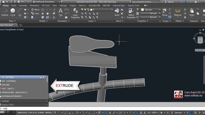This screenshot has width=205, height=115.
Task: Open new drawing tab with plus button
Action: click(x=20, y=25)
